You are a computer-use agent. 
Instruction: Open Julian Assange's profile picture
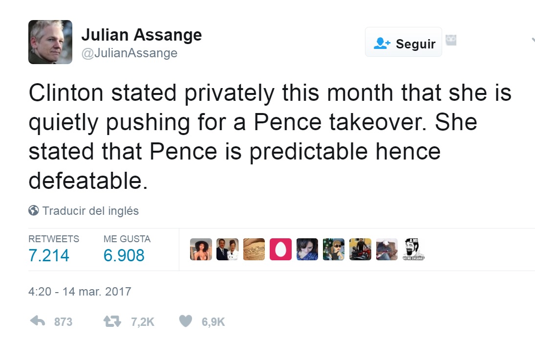coord(50,42)
